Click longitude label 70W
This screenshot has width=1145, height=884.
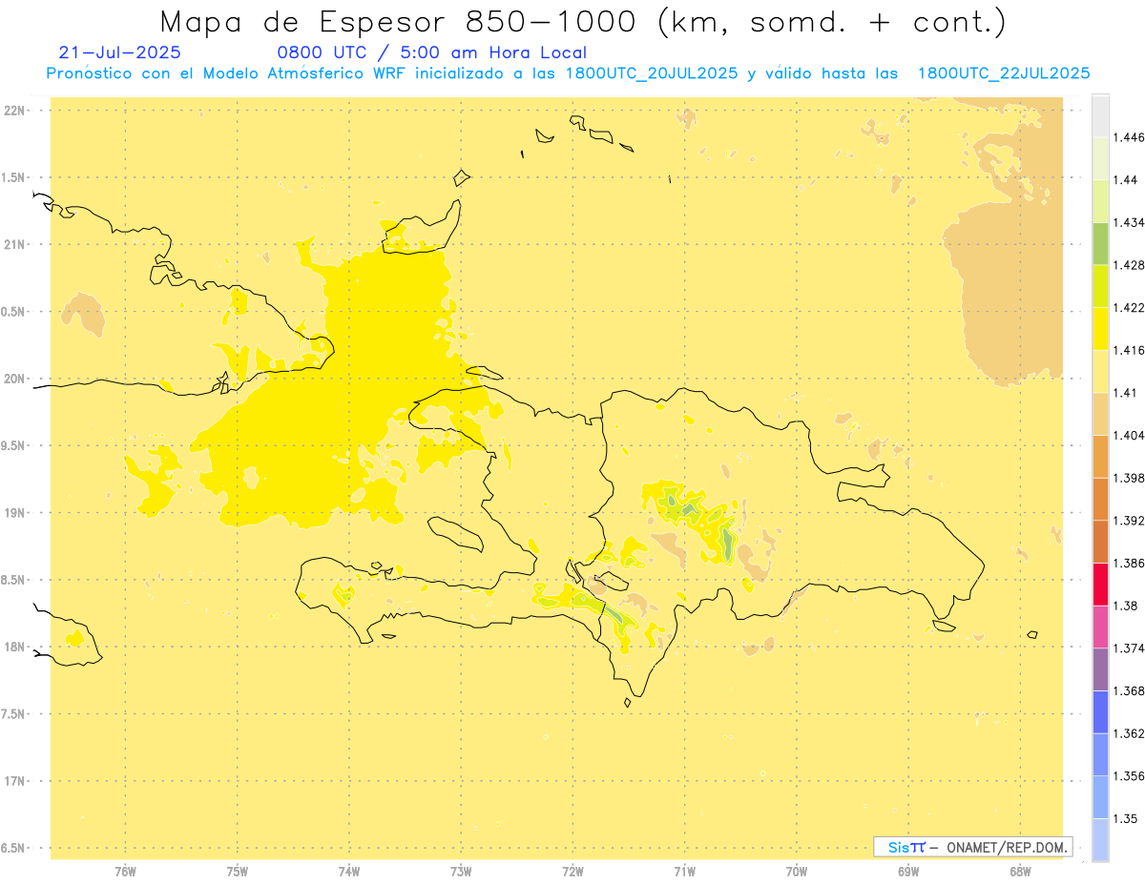(797, 871)
